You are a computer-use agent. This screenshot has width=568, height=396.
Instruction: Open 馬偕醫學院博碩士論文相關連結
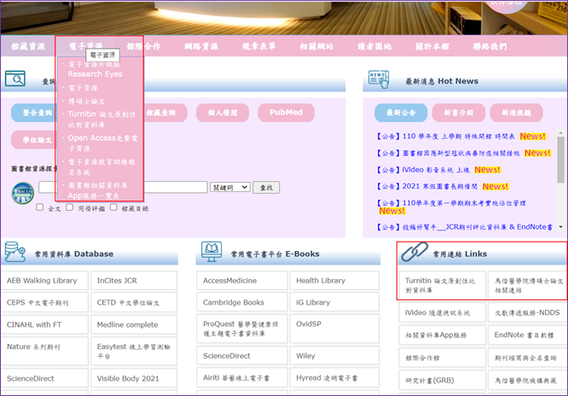pos(527,285)
